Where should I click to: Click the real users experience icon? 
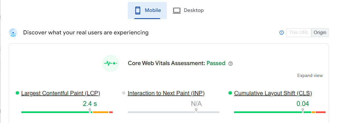(x=13, y=33)
